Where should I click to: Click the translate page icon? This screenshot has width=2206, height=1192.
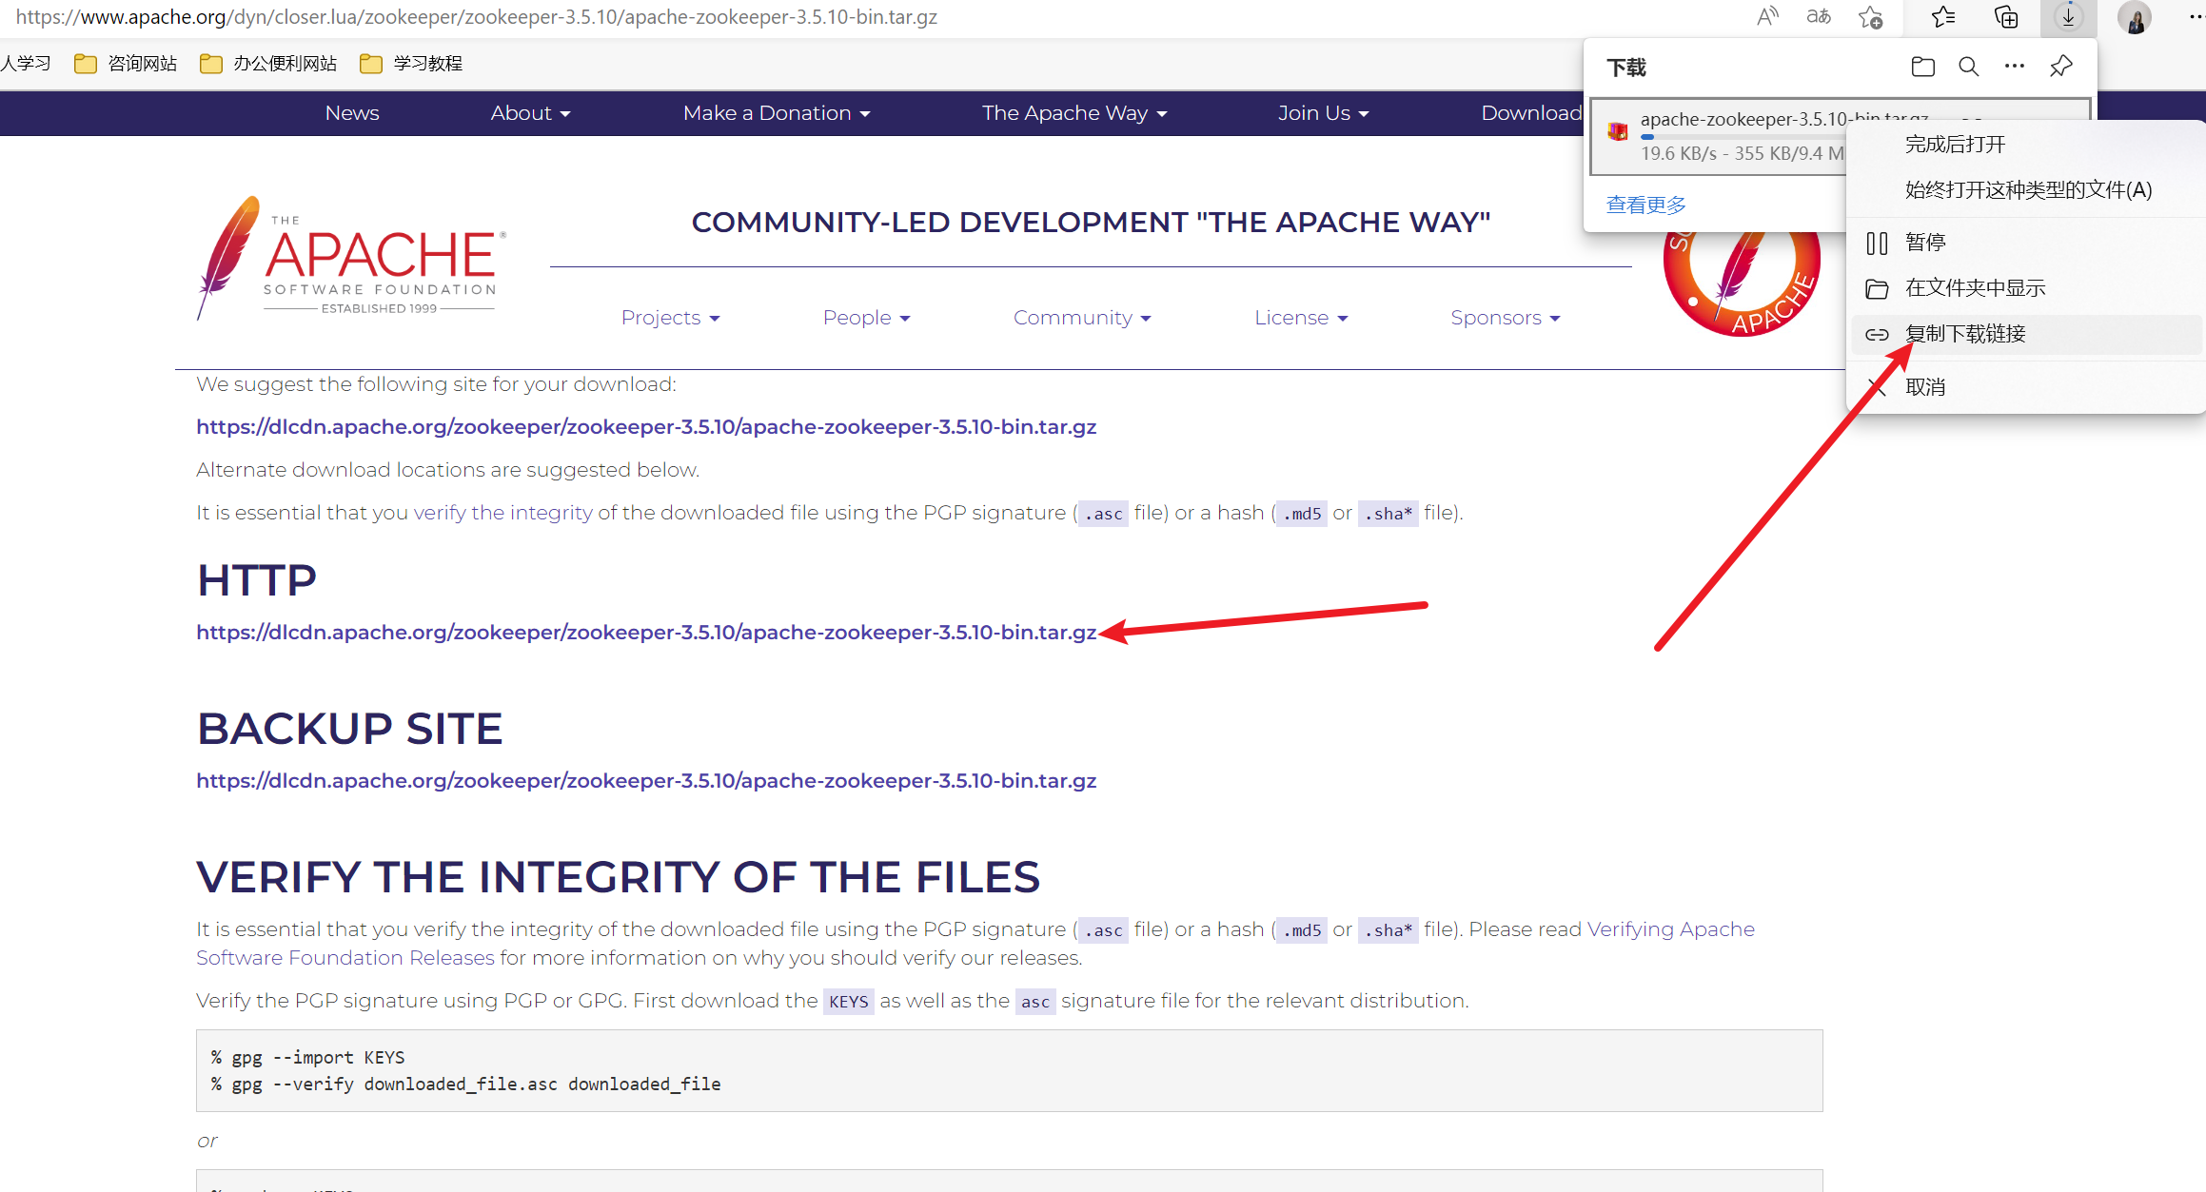1819,17
